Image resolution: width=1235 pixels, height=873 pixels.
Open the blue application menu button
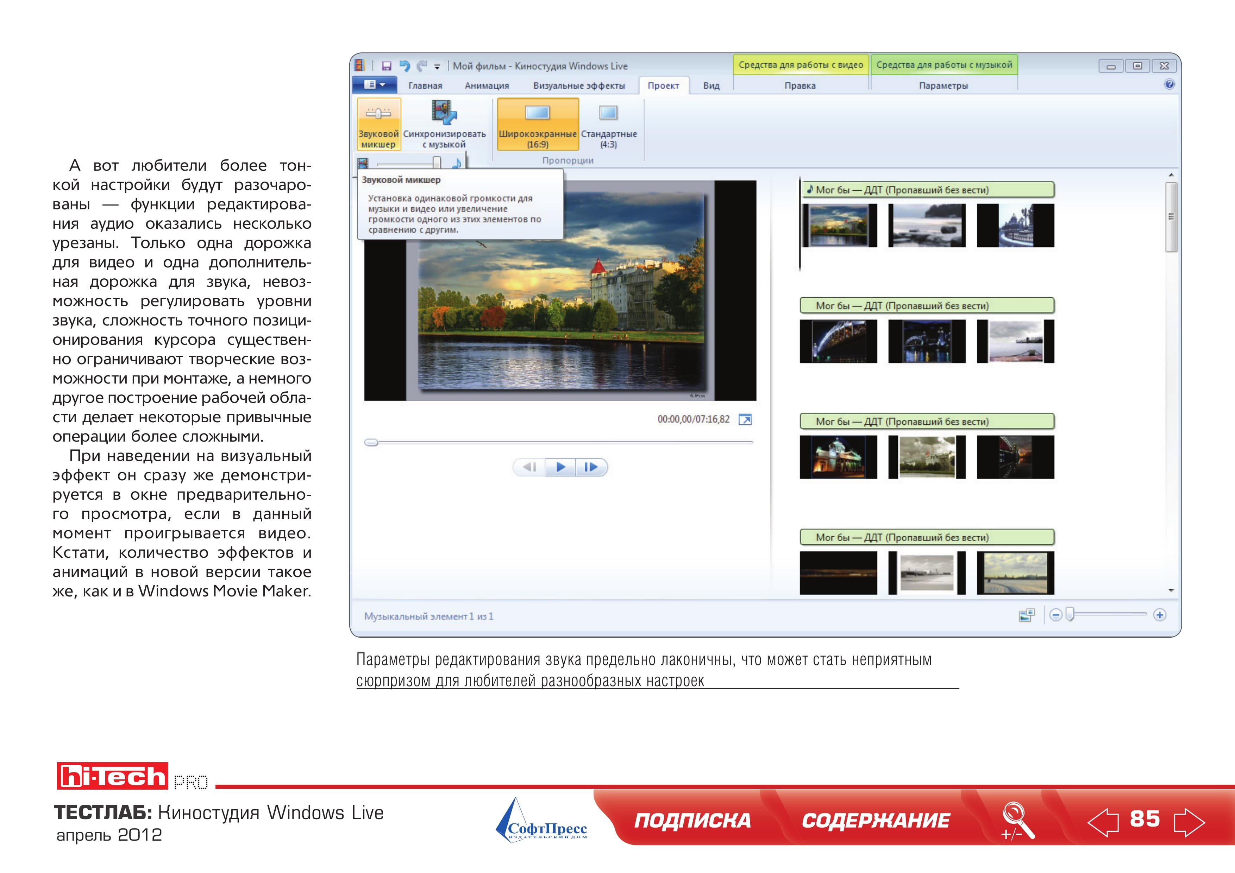pos(374,85)
